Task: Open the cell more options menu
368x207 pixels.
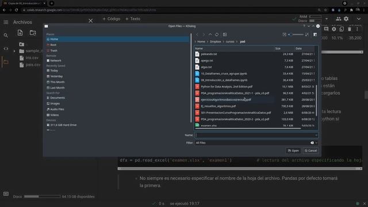Action: (357, 29)
